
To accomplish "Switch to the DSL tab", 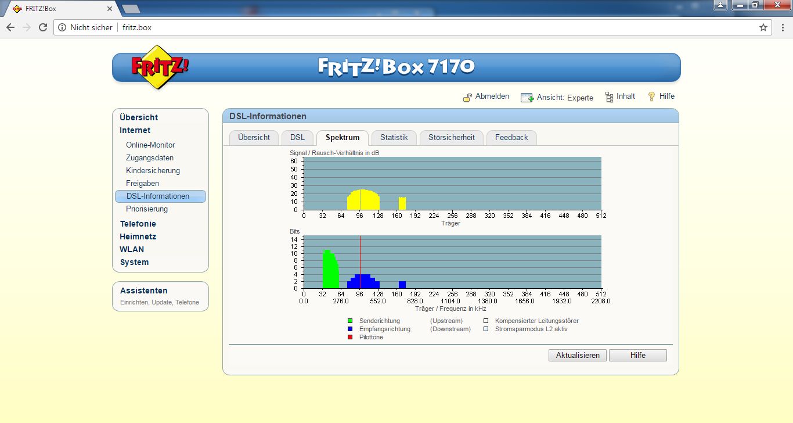I will (297, 138).
